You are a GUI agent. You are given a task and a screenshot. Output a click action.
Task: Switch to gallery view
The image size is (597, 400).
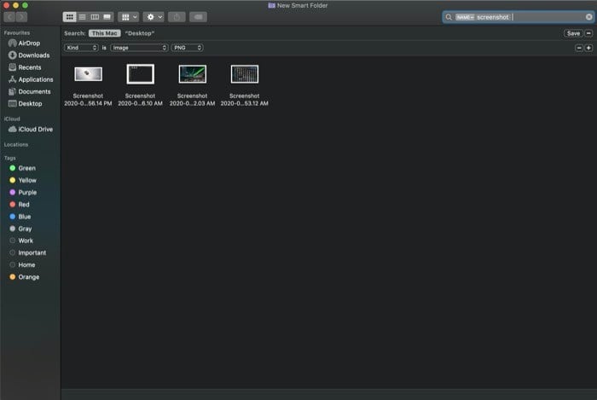click(107, 17)
